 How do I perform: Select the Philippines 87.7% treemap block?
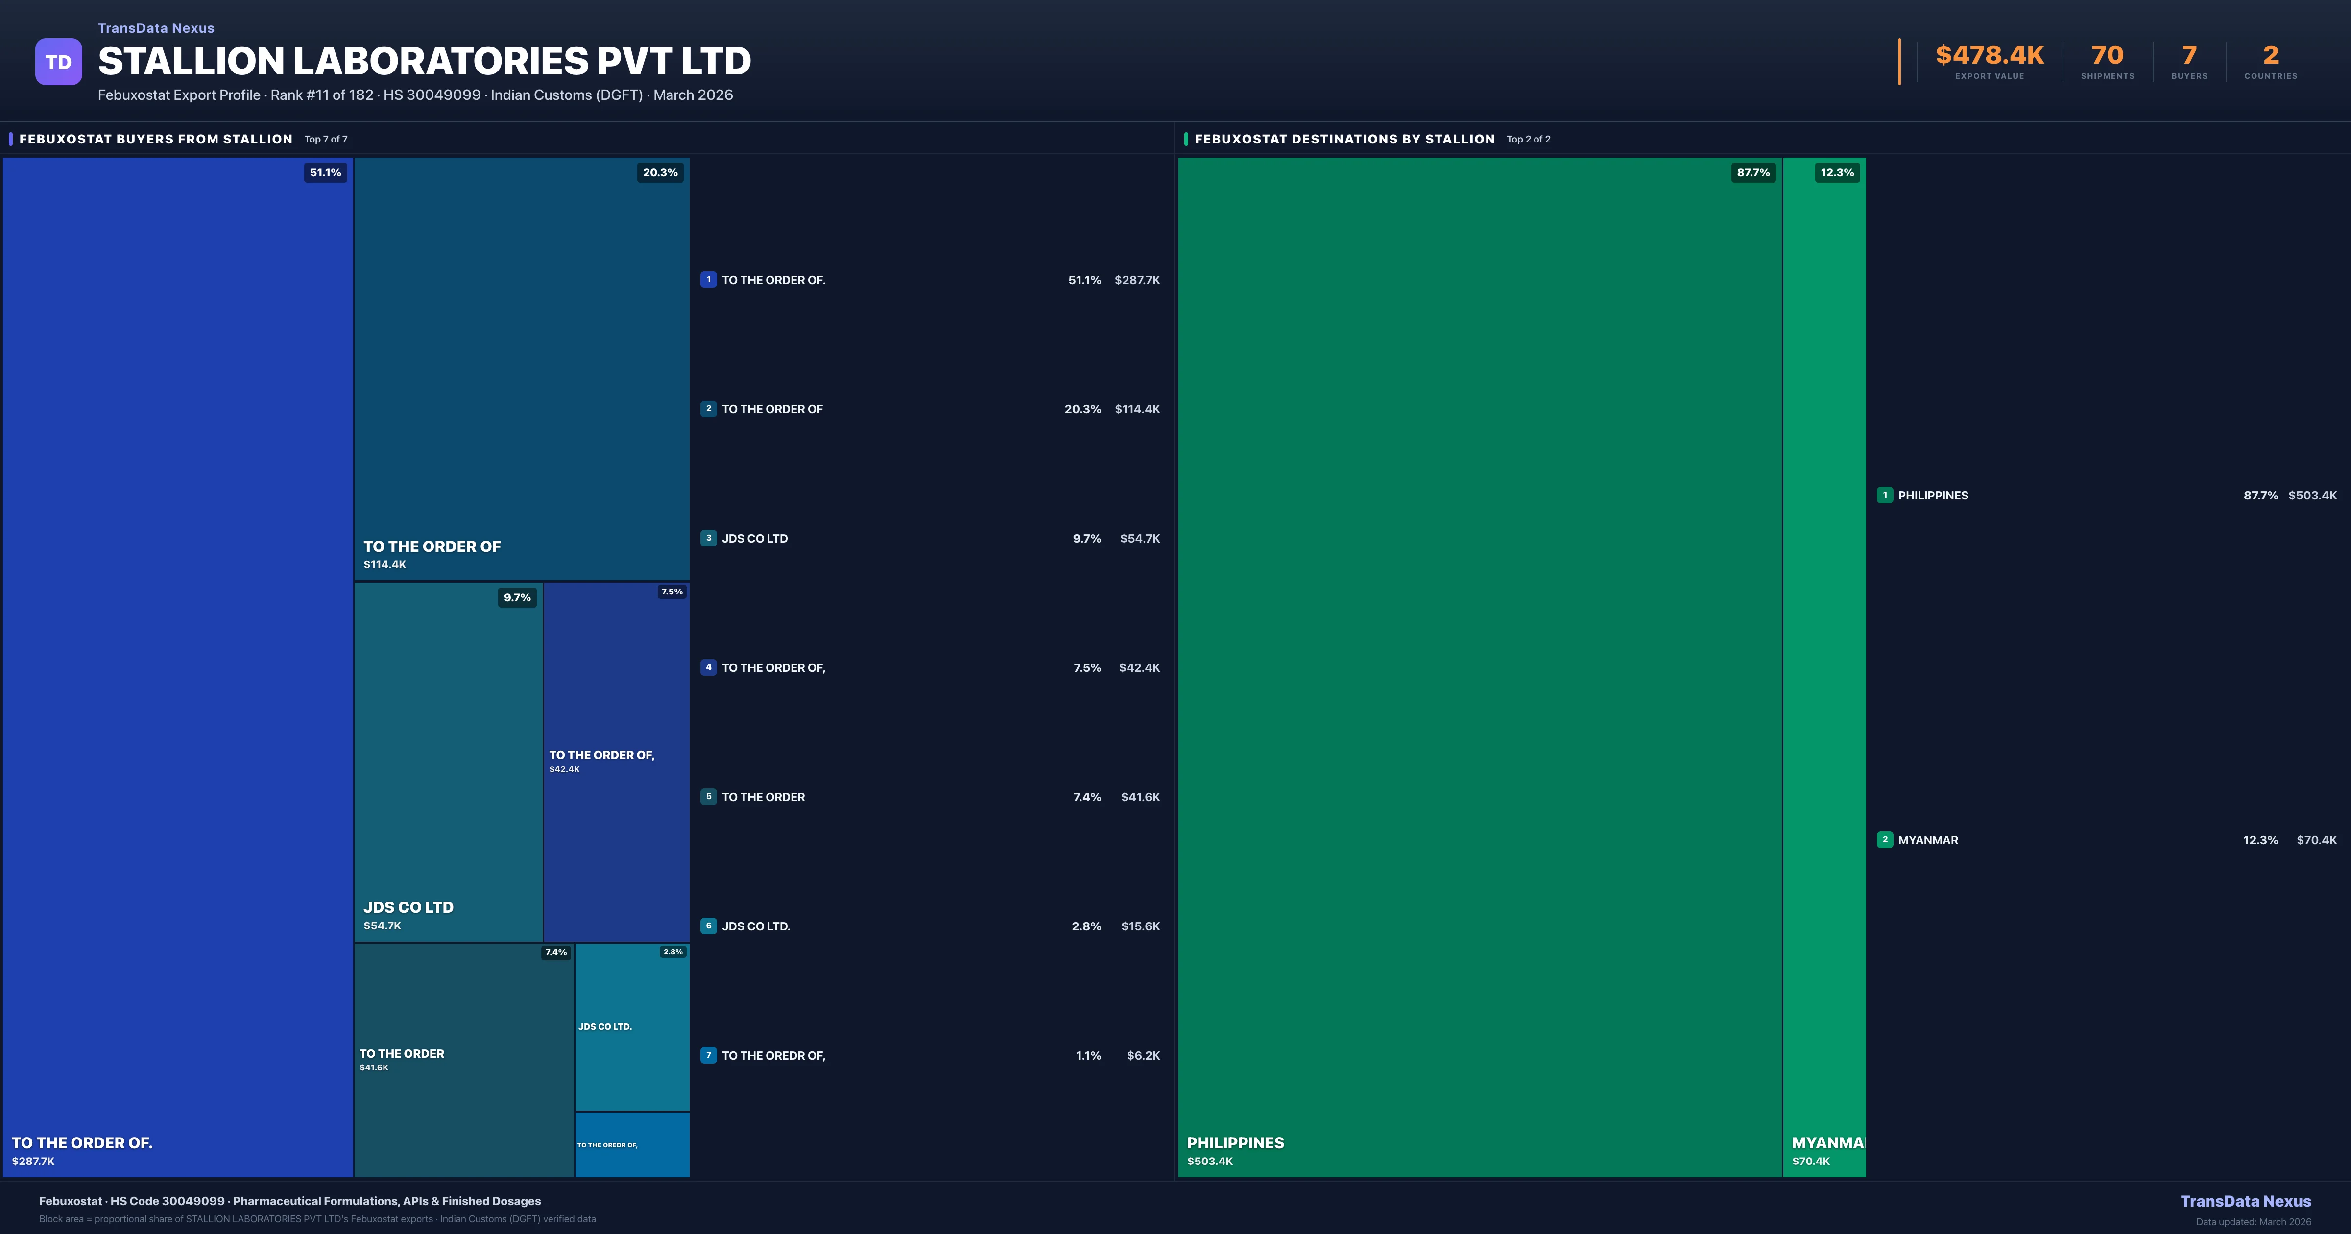pos(1479,666)
